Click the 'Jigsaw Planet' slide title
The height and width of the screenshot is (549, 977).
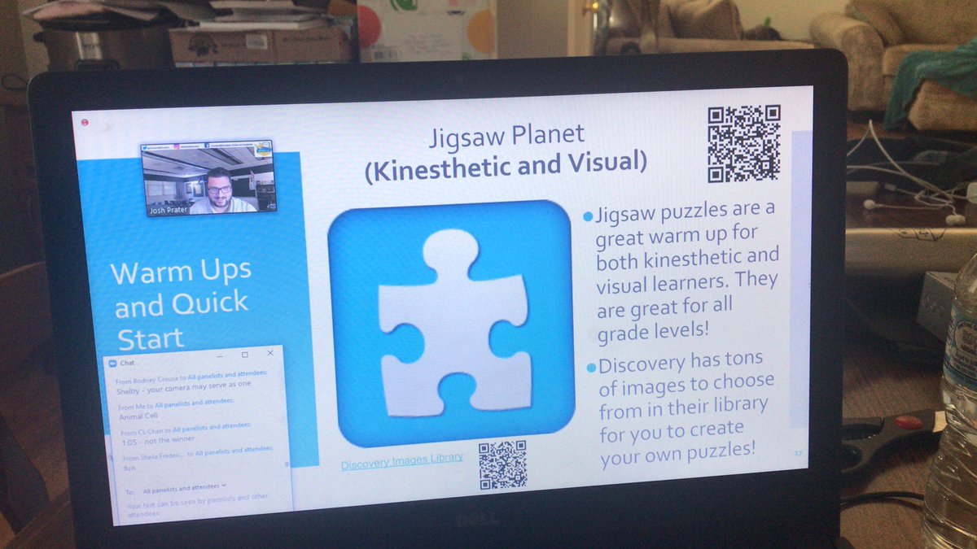506,135
